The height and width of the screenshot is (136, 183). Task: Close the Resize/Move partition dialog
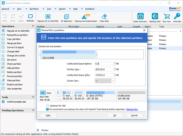point(144,30)
